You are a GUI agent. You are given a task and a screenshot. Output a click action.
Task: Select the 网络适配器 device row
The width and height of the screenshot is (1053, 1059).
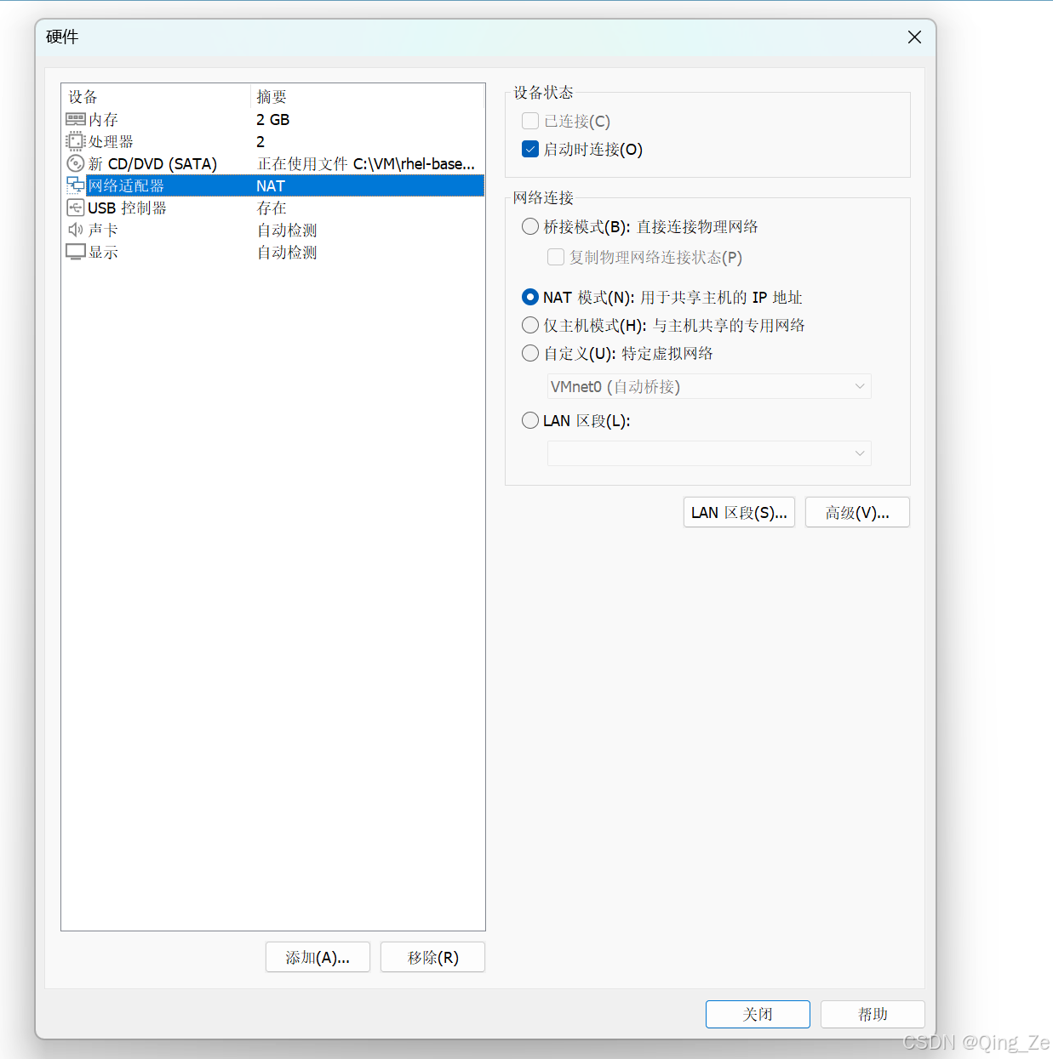click(273, 185)
